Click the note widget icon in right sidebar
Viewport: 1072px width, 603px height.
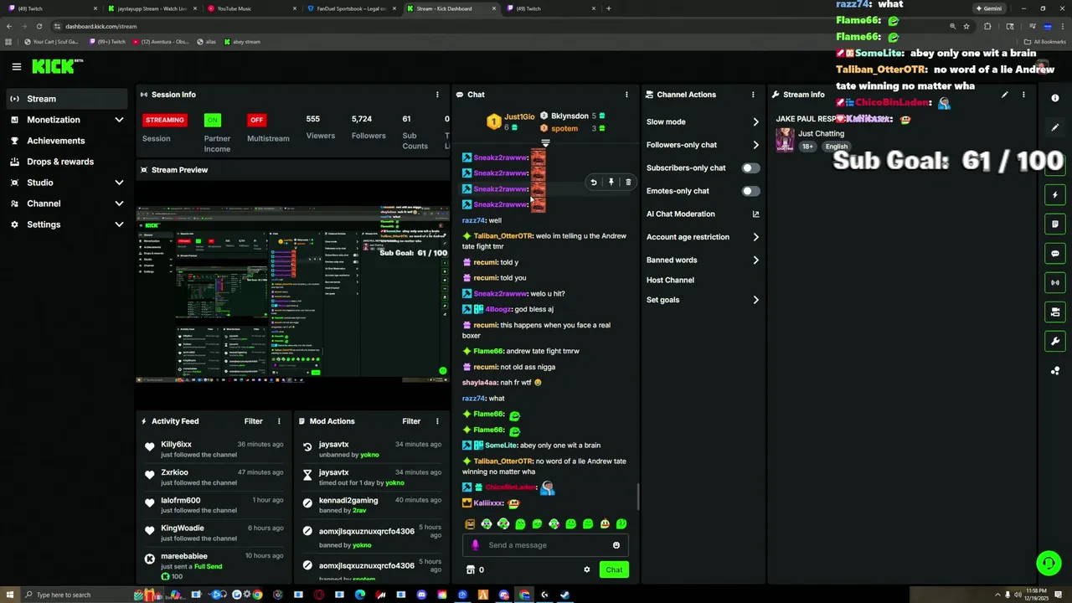[x=1054, y=224]
